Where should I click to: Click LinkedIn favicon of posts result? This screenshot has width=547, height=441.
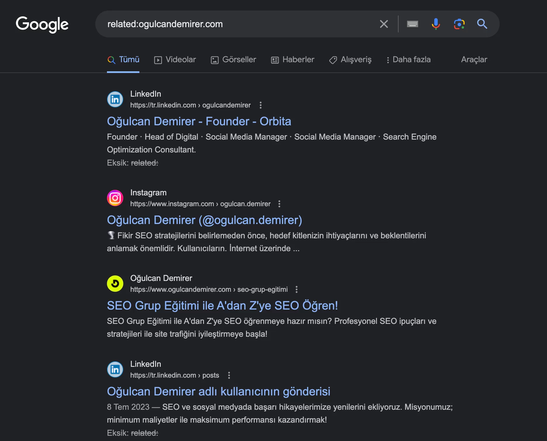[x=115, y=369]
